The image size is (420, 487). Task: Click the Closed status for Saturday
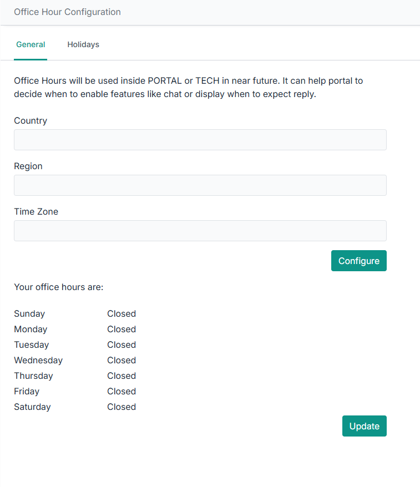coord(122,407)
